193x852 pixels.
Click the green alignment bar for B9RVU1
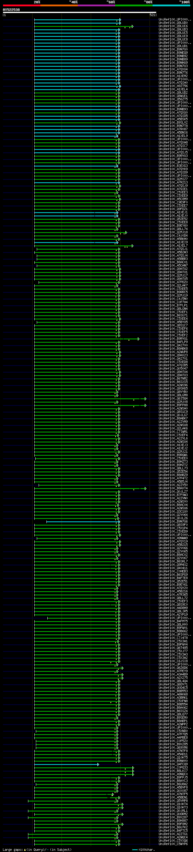[x=87, y=339]
